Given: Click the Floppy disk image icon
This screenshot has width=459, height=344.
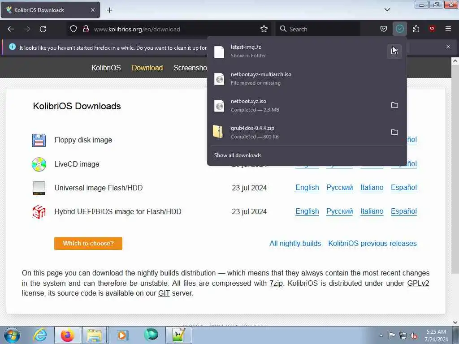Looking at the screenshot, I should [39, 140].
